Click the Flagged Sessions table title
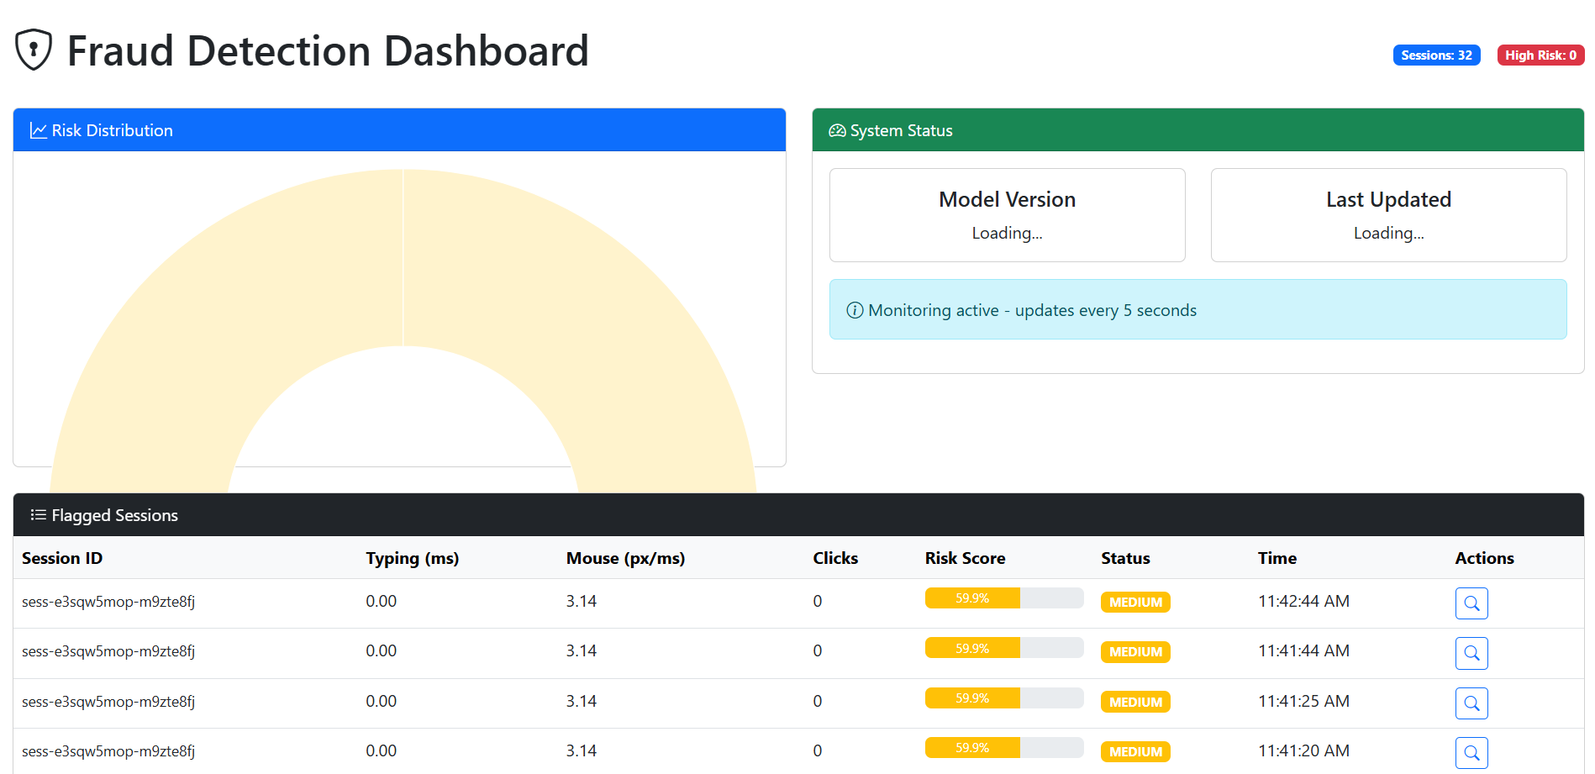This screenshot has height=774, width=1595. [115, 515]
